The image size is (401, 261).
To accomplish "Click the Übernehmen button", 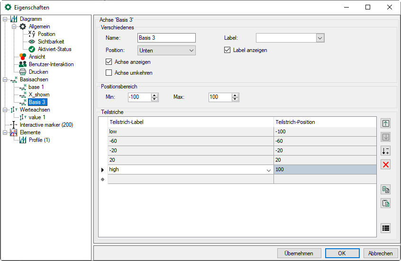I will pos(299,253).
